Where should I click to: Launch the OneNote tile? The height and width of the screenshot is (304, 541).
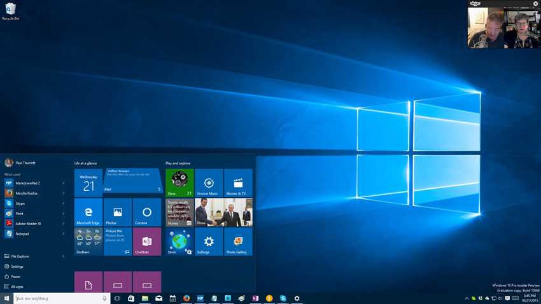[x=147, y=241]
